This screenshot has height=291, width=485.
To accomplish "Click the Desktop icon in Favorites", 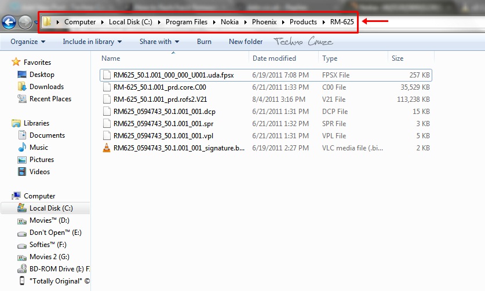I will pyautogui.click(x=22, y=75).
